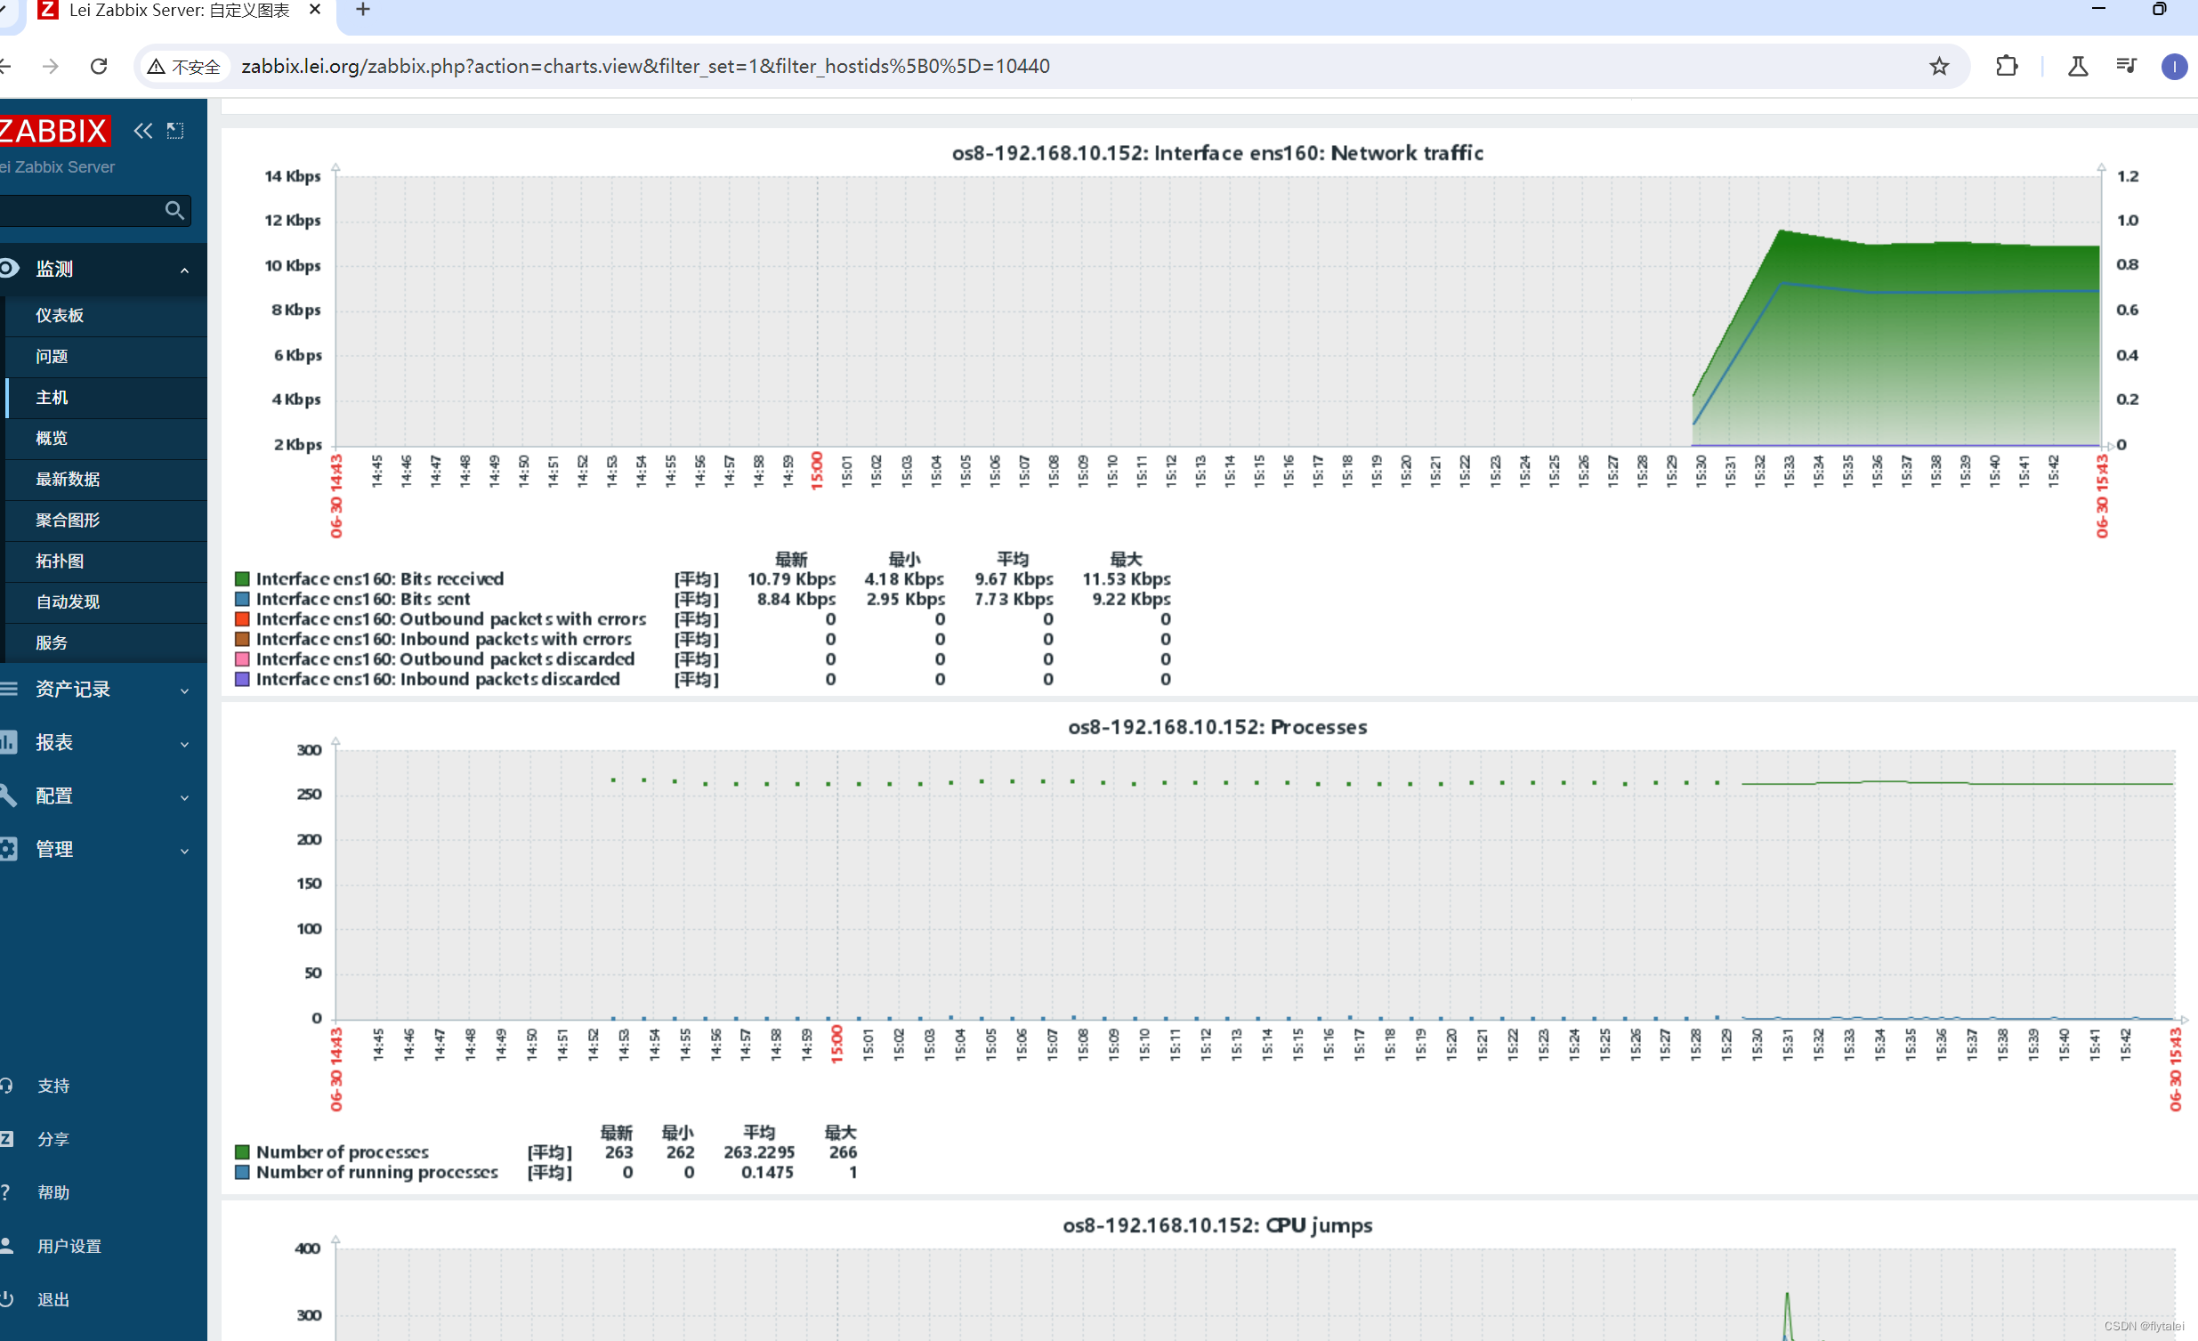Expand the 资产记录 menu section
Screen dimensions: 2198x1341
(x=185, y=691)
